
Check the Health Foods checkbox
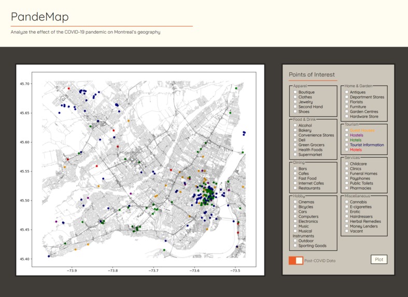(295, 150)
